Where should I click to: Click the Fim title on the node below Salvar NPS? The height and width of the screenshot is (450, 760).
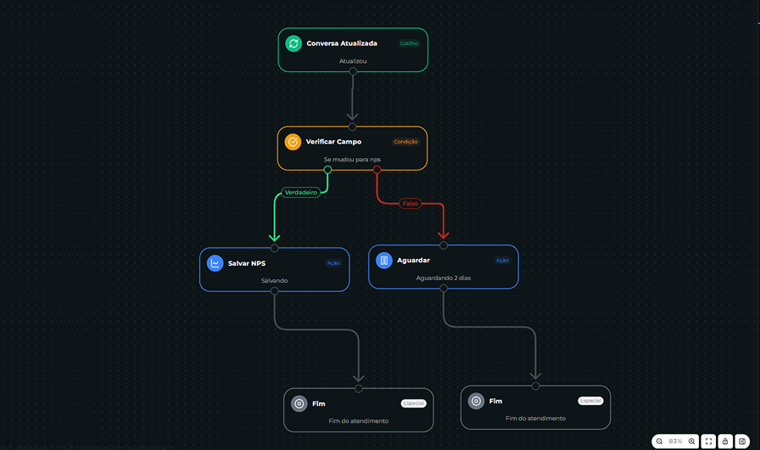tap(318, 403)
